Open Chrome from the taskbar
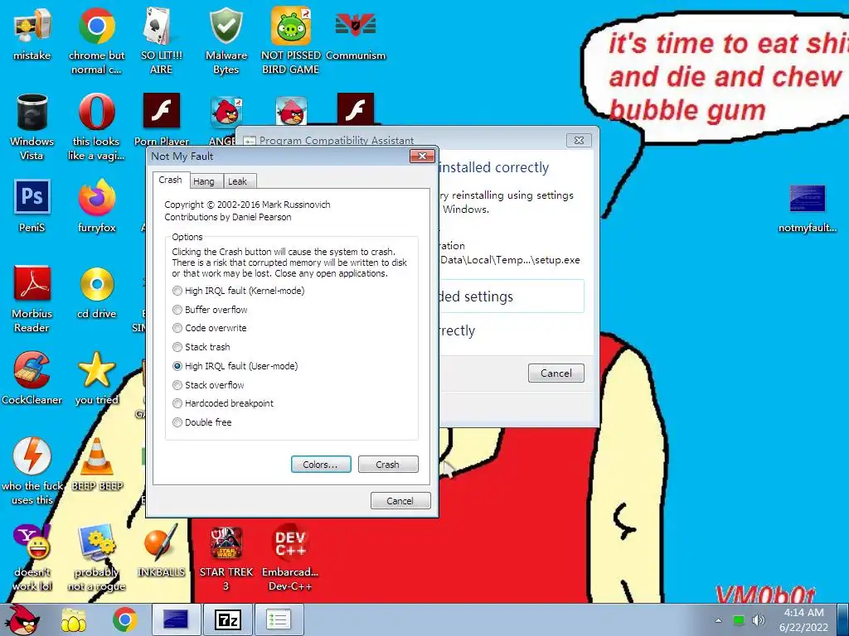The image size is (849, 636). 125,619
